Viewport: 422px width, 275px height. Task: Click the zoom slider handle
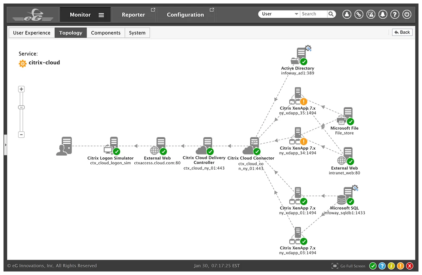coord(21,107)
